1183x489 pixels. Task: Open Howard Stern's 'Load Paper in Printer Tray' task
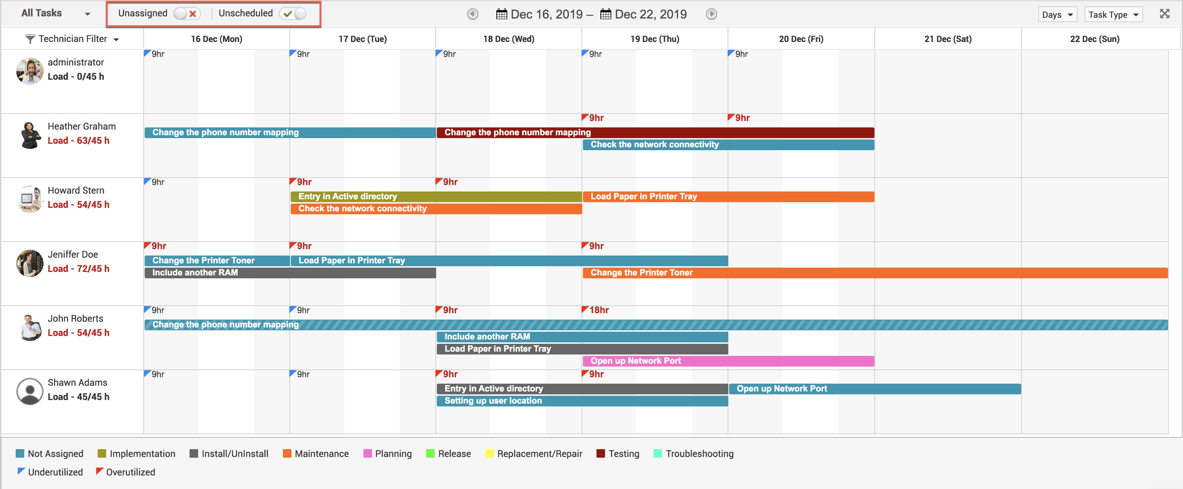coord(728,196)
